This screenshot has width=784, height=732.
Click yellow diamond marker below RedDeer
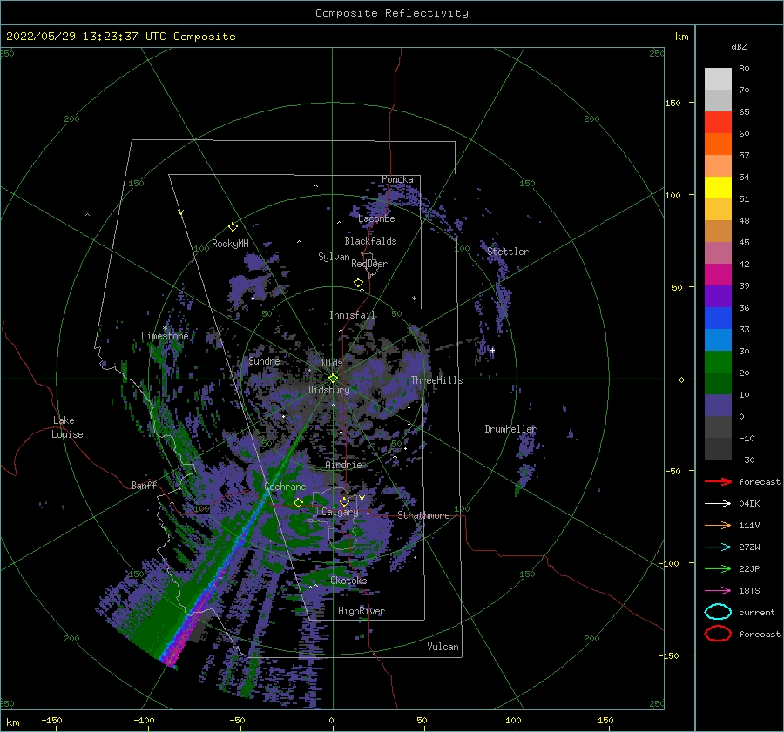(x=358, y=283)
